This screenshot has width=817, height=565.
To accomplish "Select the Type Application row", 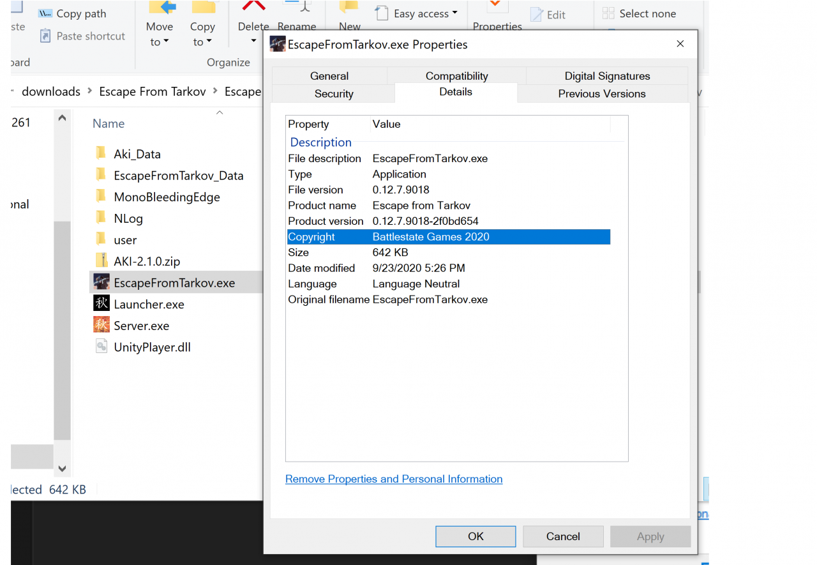I will (449, 174).
